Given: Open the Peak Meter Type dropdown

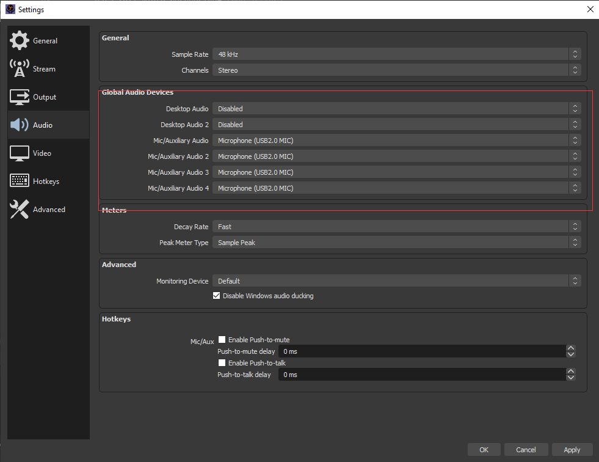Looking at the screenshot, I should (396, 243).
